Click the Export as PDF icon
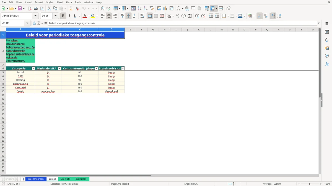 click(30, 9)
